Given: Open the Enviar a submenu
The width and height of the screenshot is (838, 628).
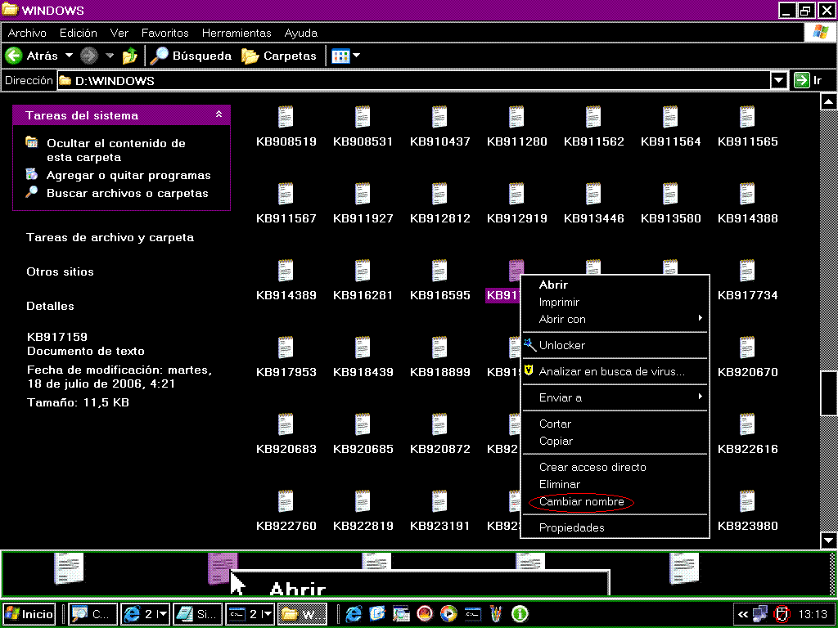Looking at the screenshot, I should click(615, 398).
